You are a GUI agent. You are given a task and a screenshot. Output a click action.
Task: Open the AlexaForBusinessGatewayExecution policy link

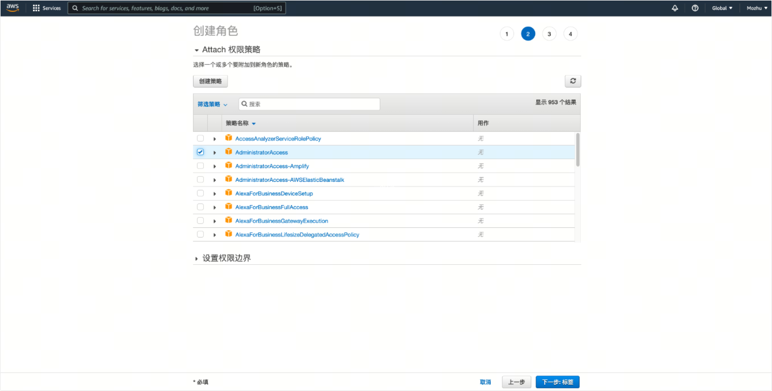click(x=281, y=221)
